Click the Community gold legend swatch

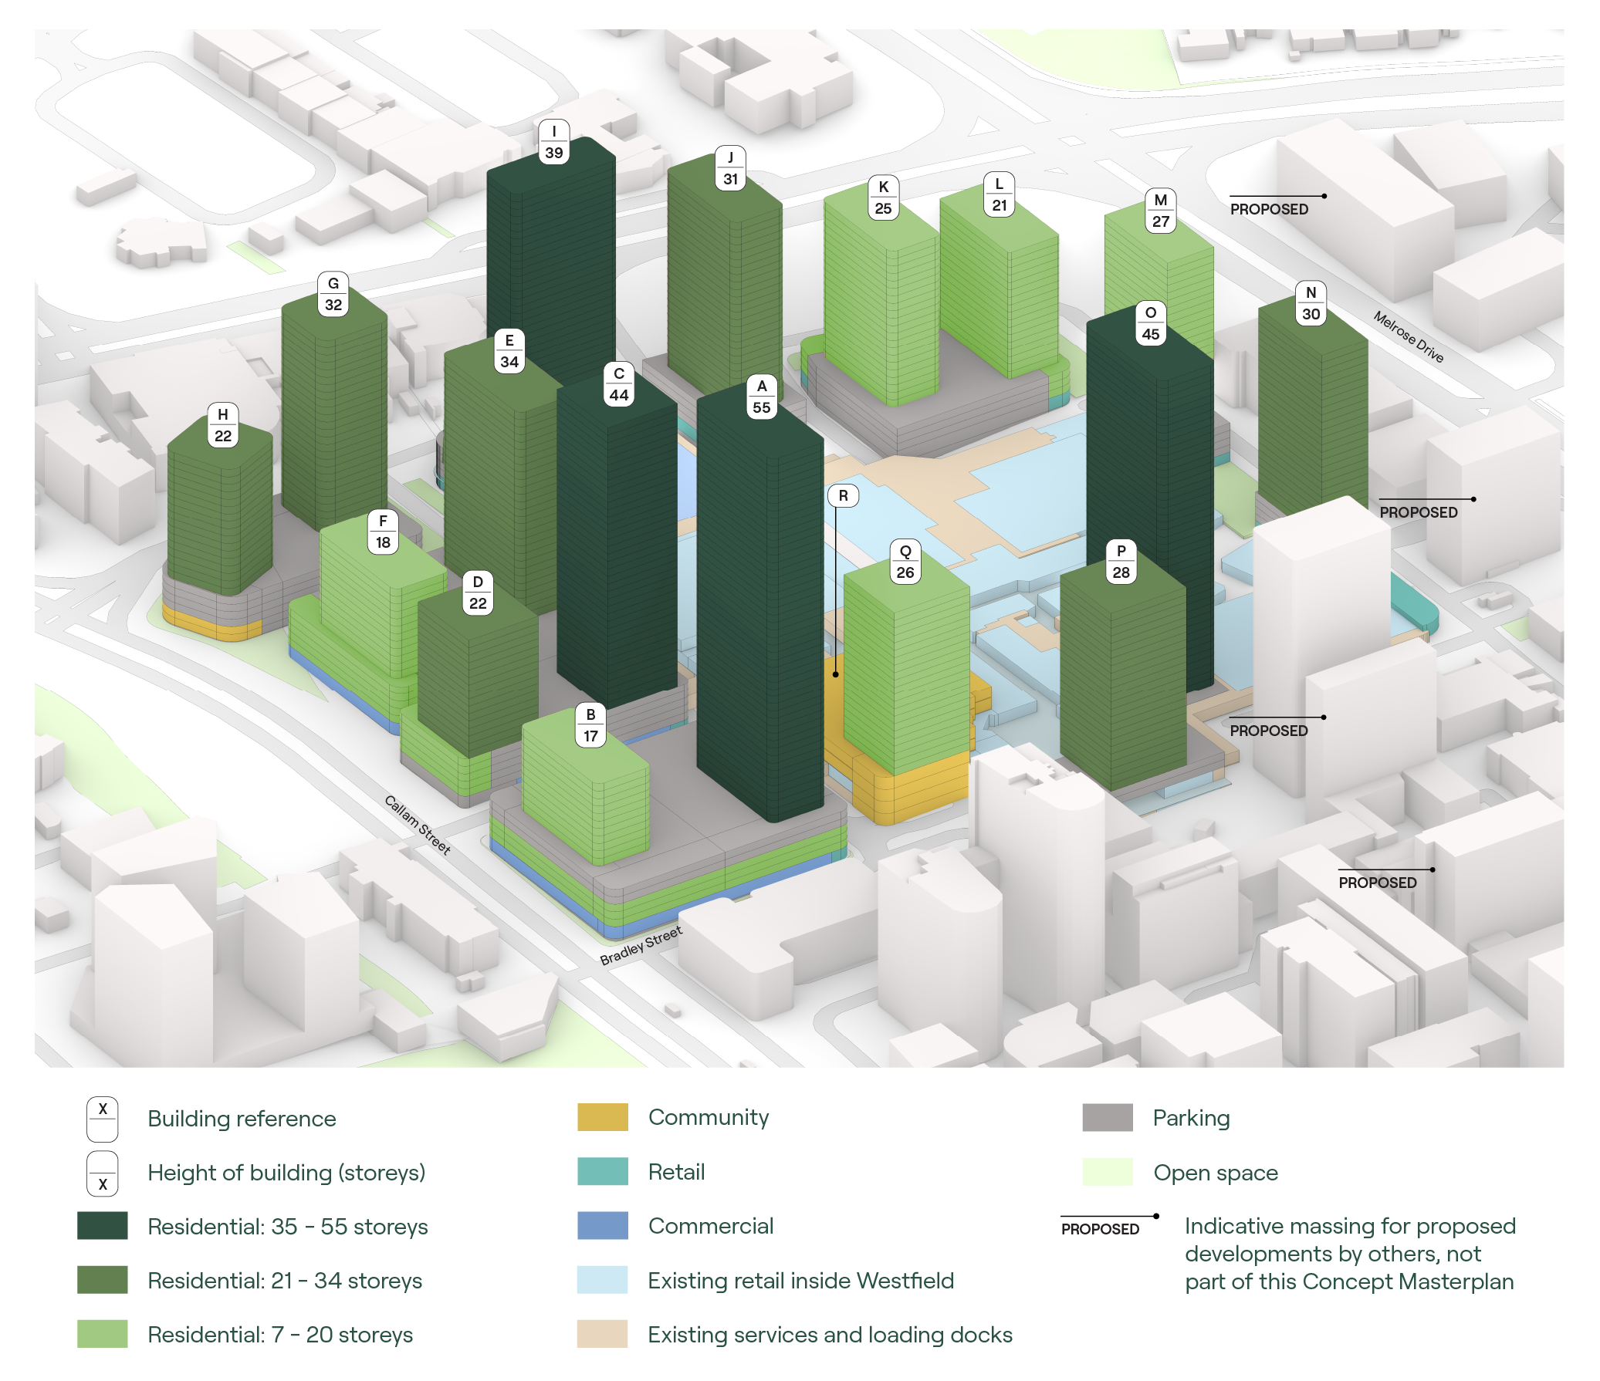[602, 1117]
